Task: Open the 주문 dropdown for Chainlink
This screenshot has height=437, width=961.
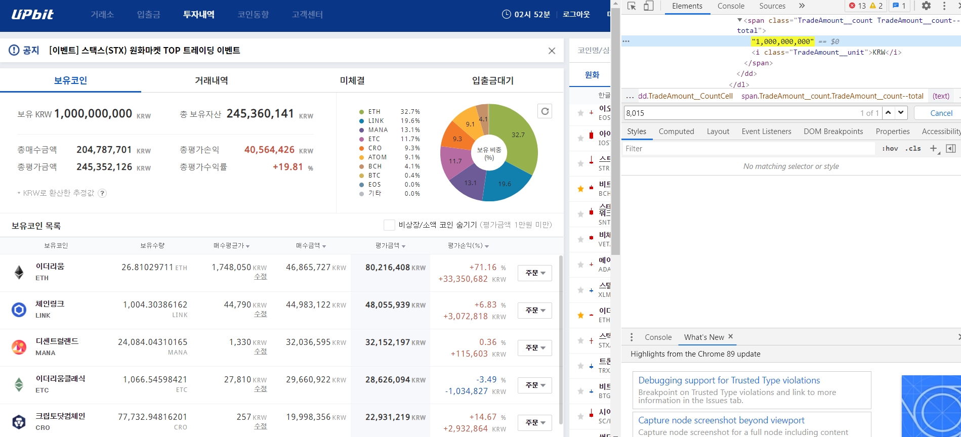Action: point(534,311)
